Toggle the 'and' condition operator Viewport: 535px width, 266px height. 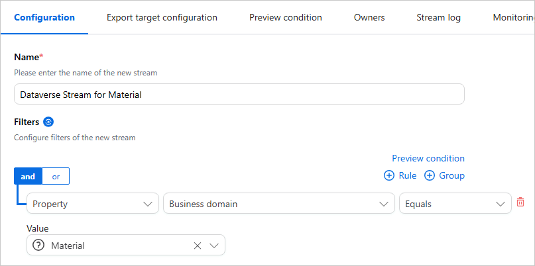point(28,176)
